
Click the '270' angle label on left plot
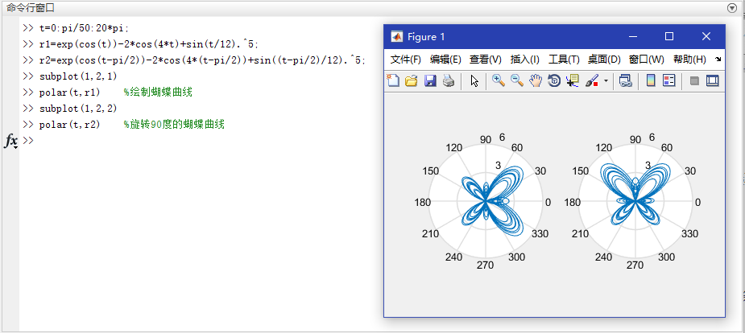485,265
